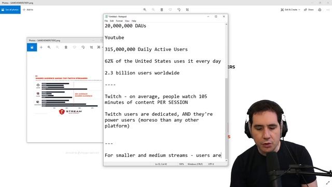
Task: Rotate the photo in main Photos window
Action: (179, 10)
